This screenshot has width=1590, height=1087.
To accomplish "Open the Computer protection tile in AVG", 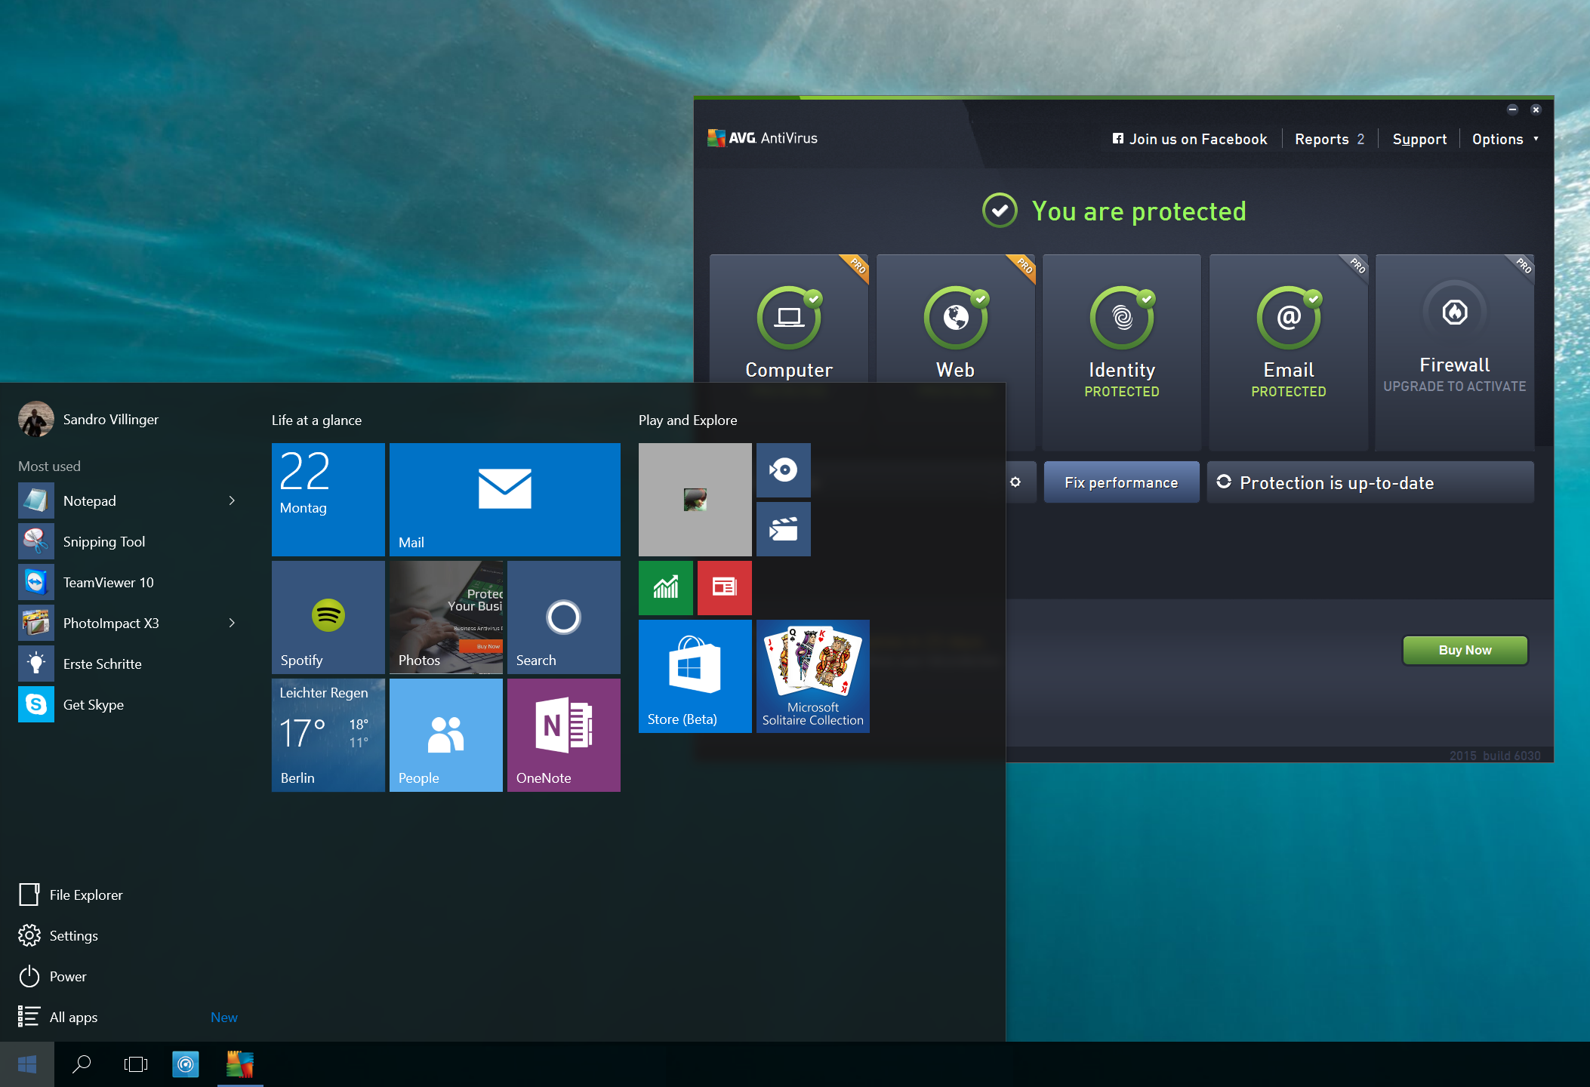I will click(789, 319).
